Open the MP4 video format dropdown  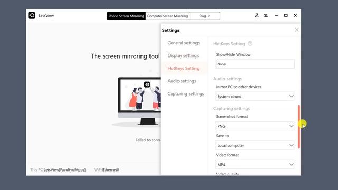click(255, 165)
